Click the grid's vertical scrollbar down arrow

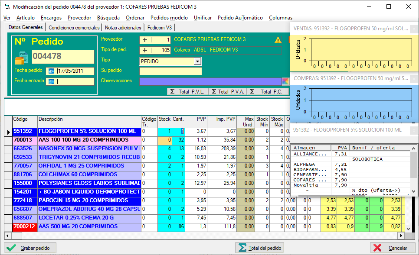408,229
